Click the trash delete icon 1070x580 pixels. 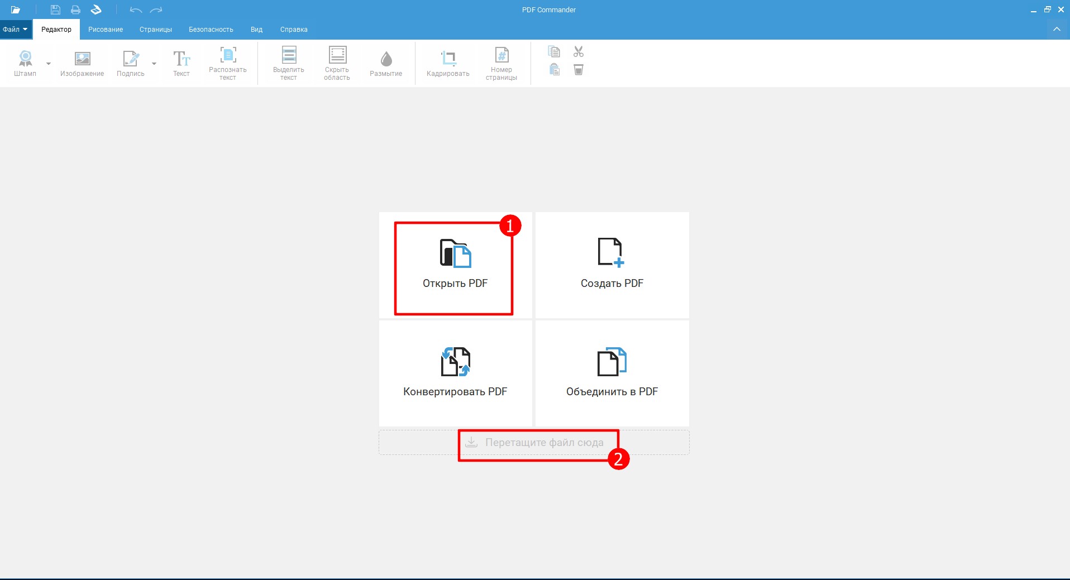click(x=579, y=70)
